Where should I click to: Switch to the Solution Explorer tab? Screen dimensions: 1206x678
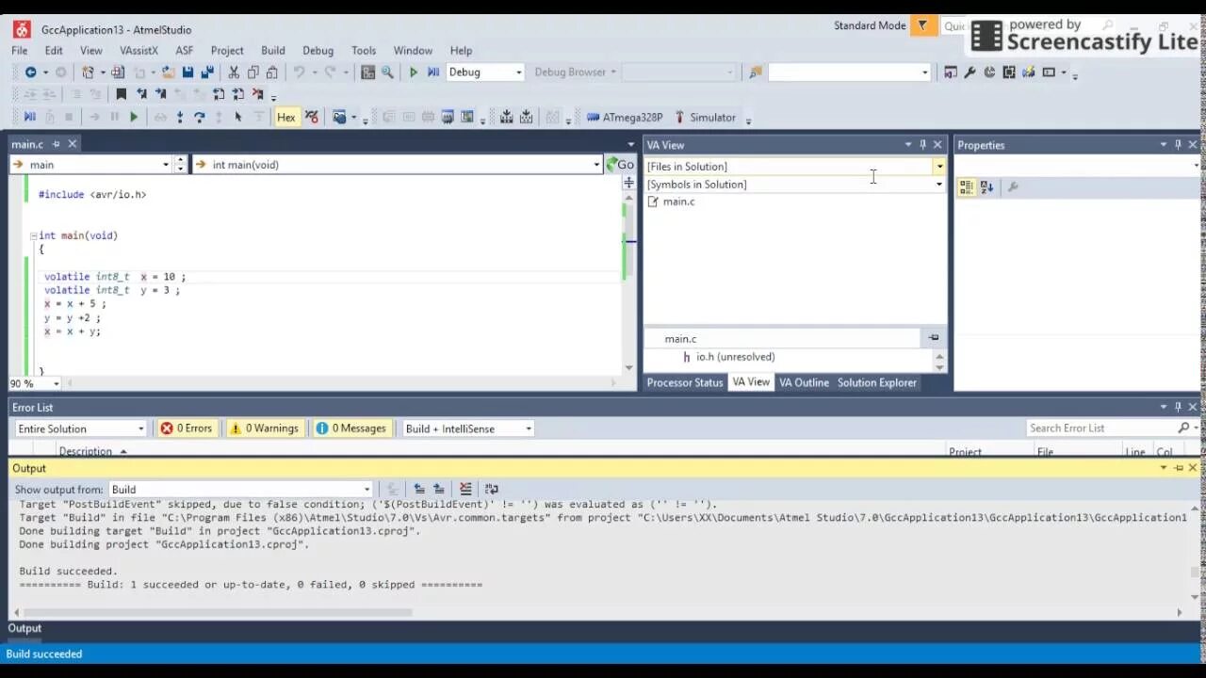point(877,382)
